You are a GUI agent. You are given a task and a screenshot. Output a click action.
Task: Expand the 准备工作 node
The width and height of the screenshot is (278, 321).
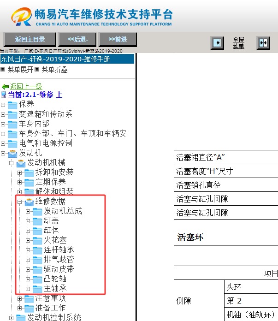point(19,308)
